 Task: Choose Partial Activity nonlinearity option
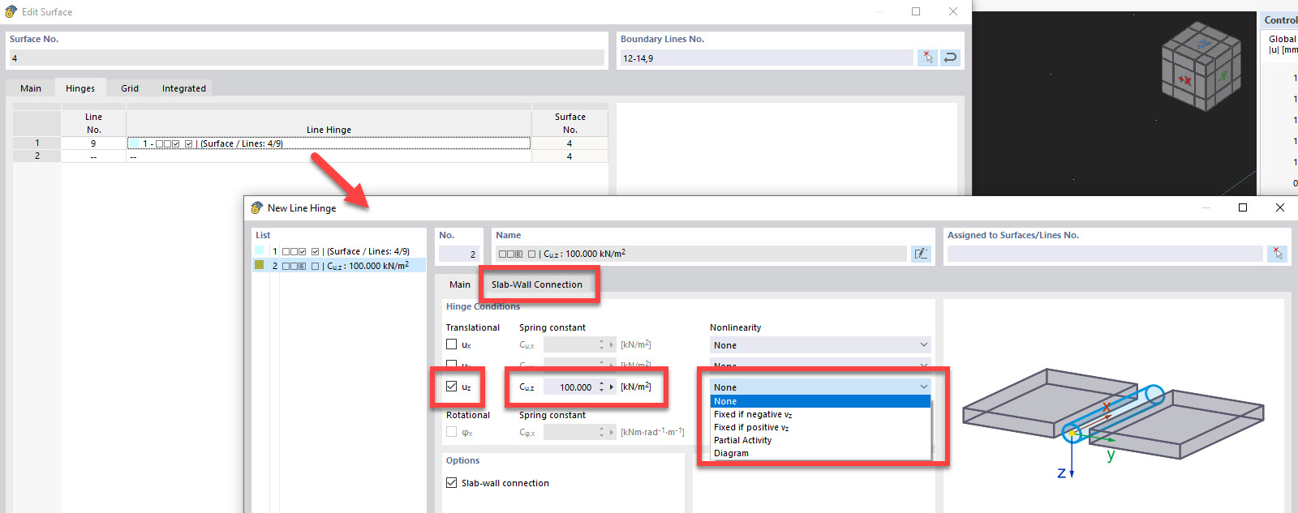(820, 440)
